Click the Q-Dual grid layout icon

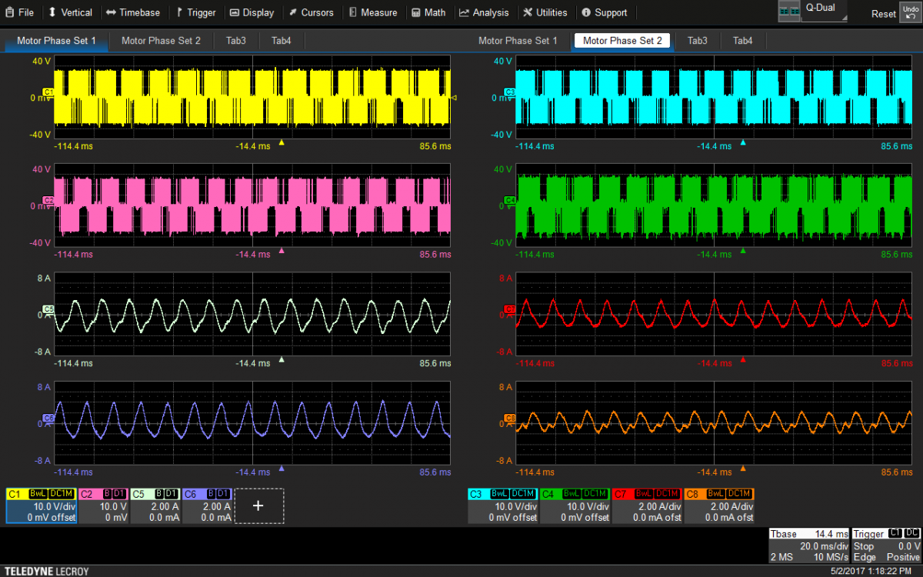788,12
